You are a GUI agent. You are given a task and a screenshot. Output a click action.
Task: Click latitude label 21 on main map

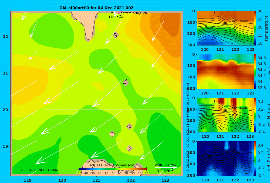(x=5, y=73)
